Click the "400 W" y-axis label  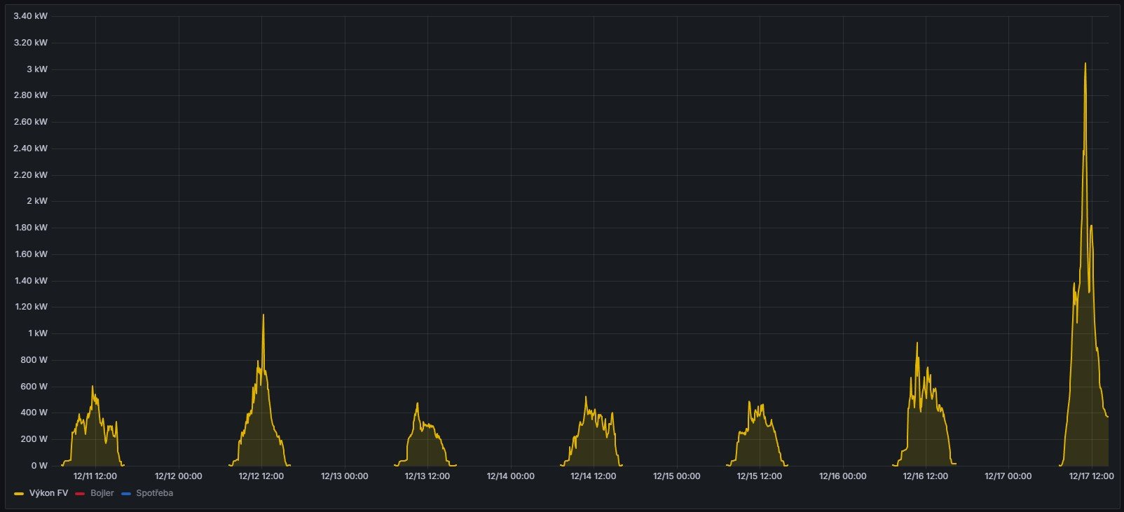[x=34, y=413]
